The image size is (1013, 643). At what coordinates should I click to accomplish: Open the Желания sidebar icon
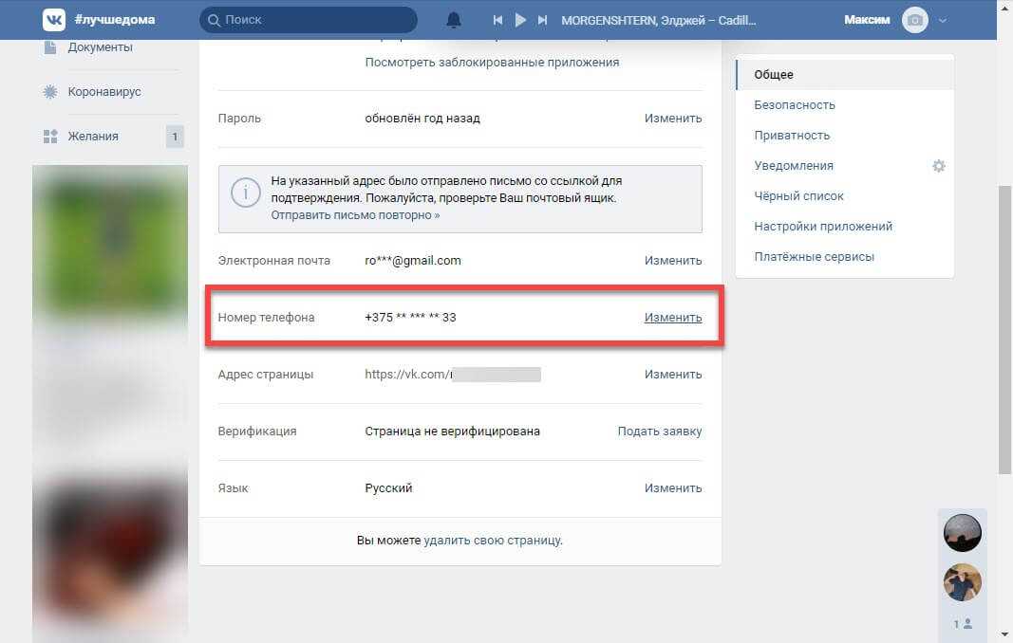[49, 137]
